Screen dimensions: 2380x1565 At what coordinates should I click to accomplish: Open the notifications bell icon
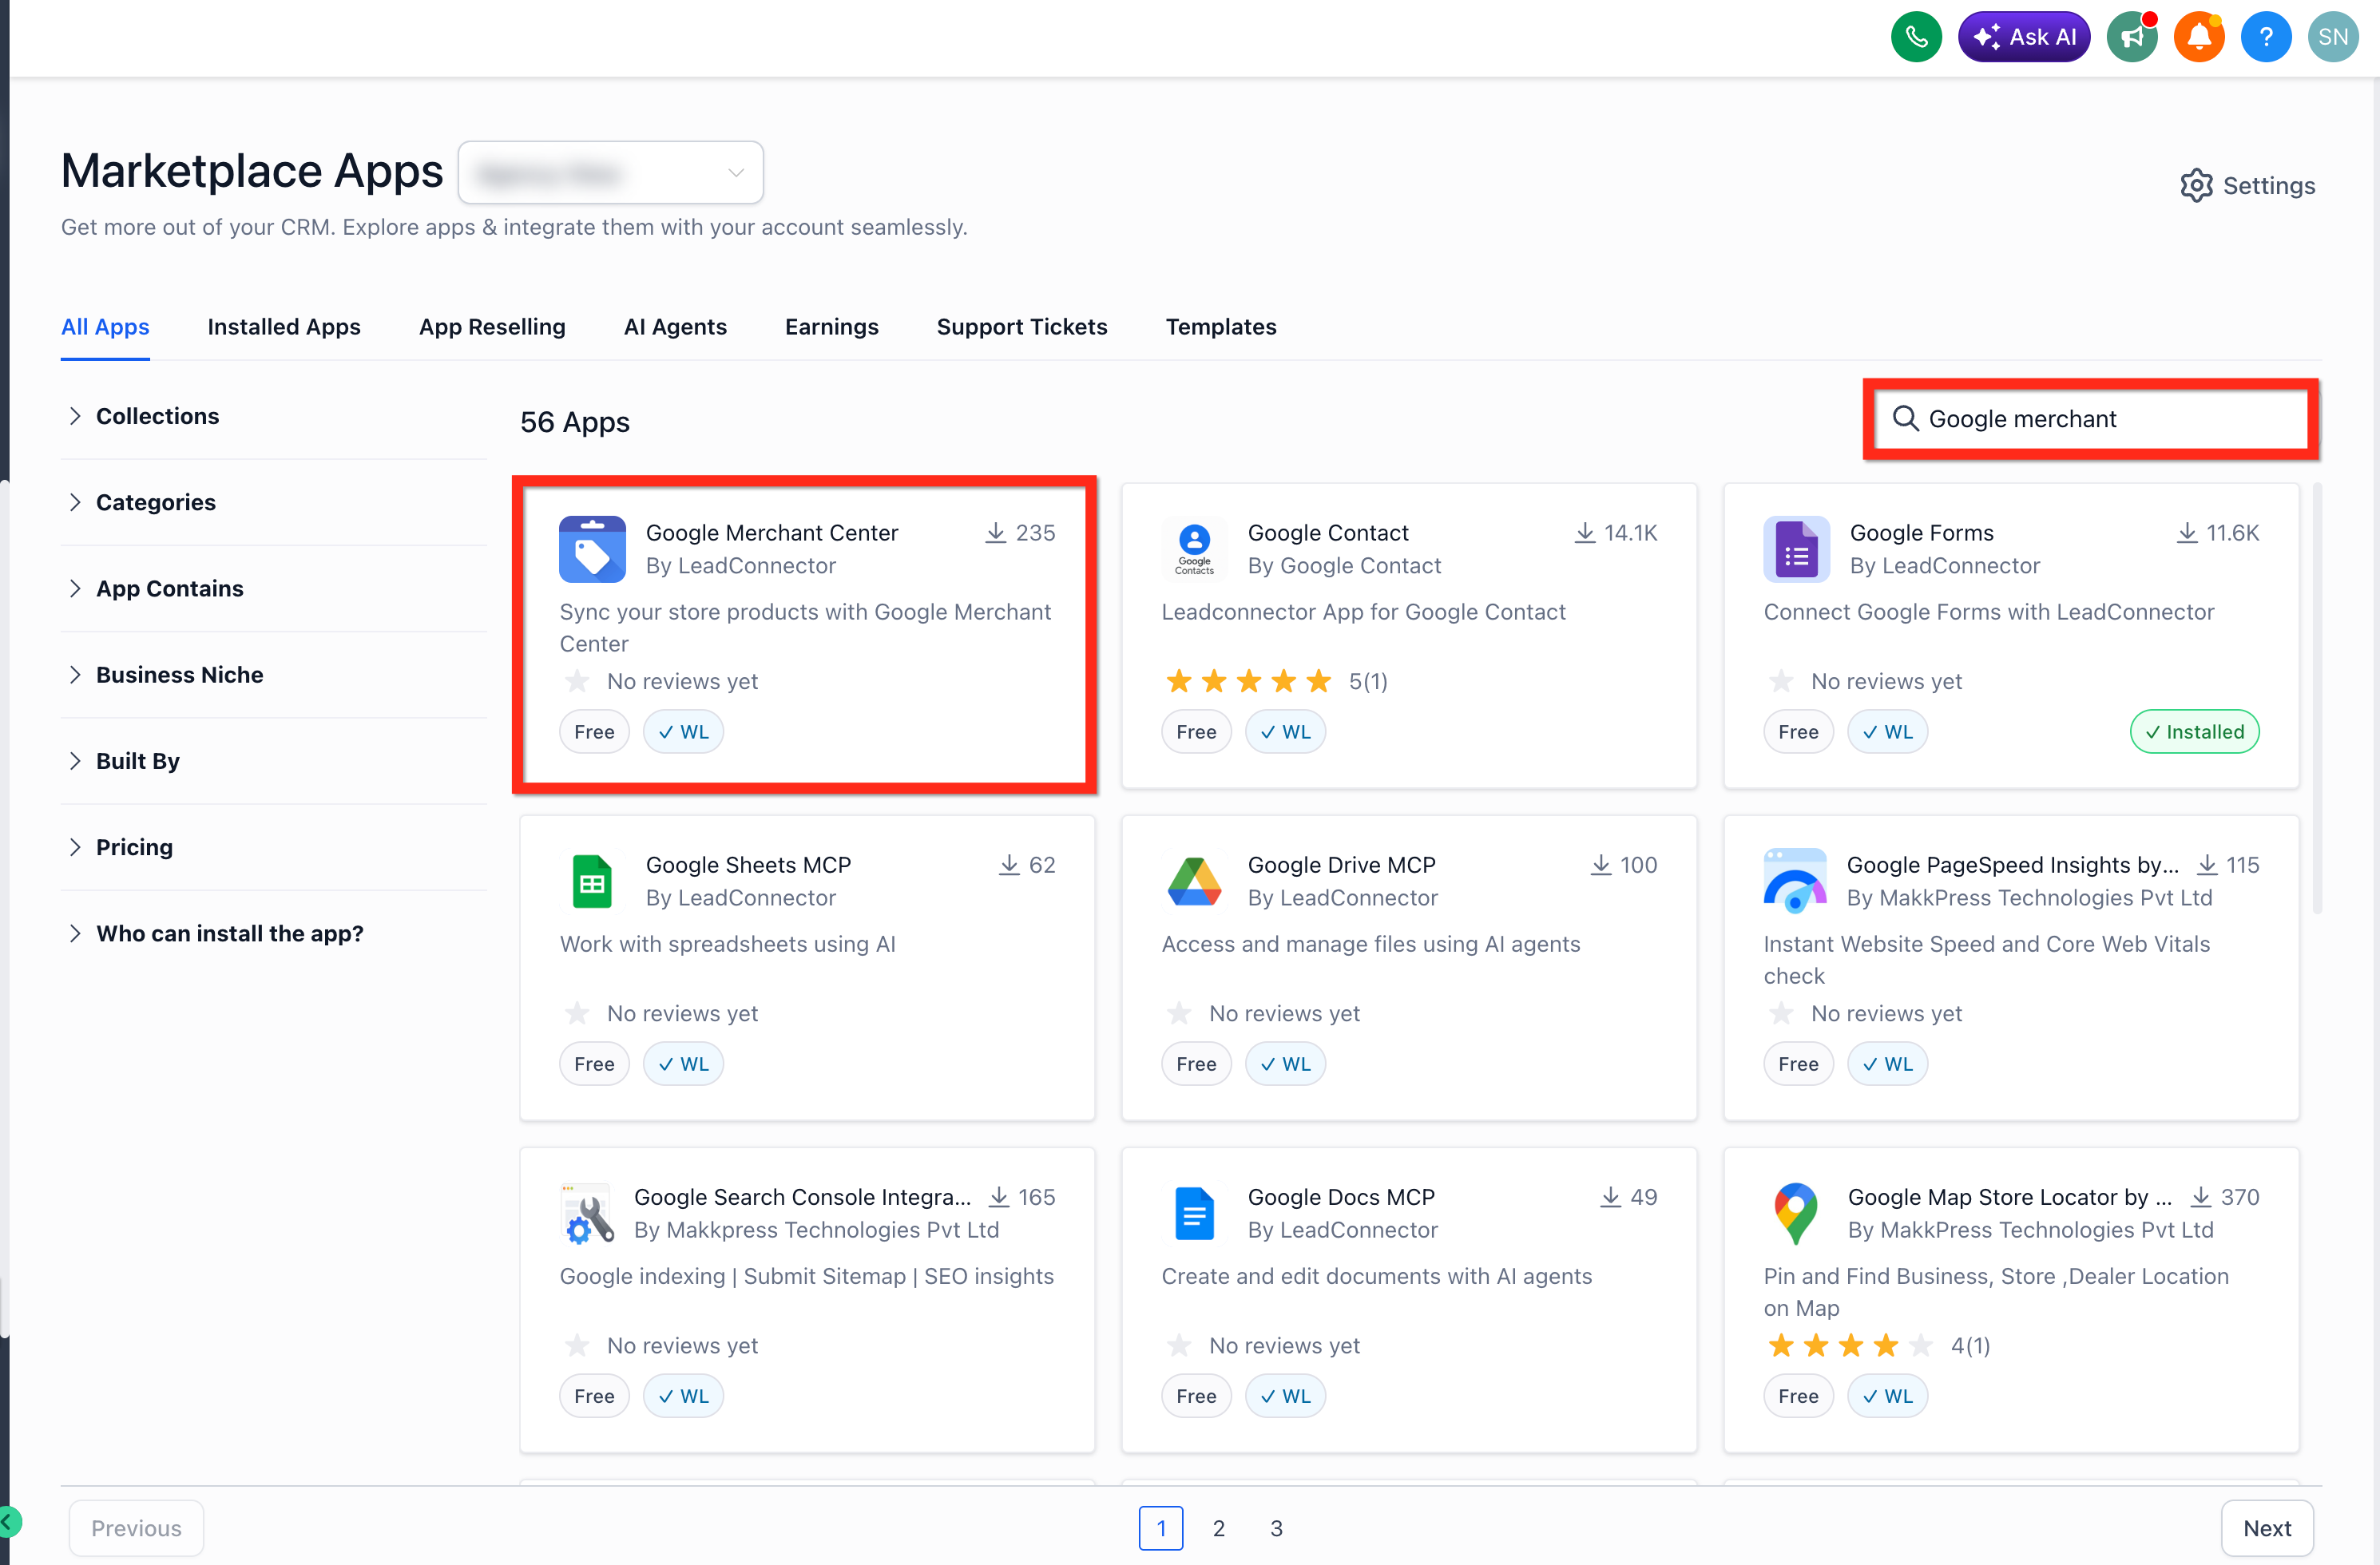point(2199,37)
